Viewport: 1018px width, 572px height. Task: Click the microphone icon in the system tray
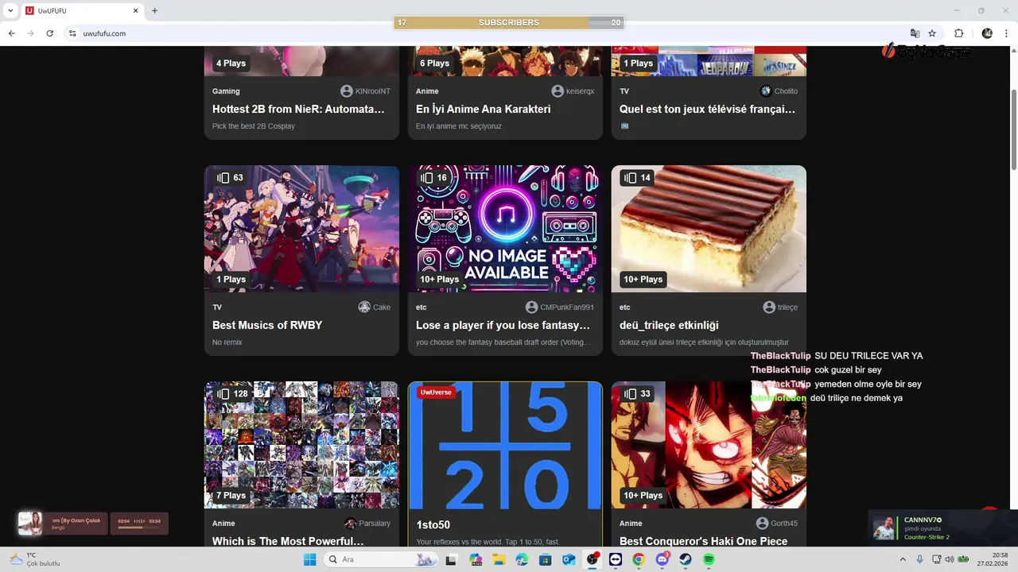(x=920, y=559)
